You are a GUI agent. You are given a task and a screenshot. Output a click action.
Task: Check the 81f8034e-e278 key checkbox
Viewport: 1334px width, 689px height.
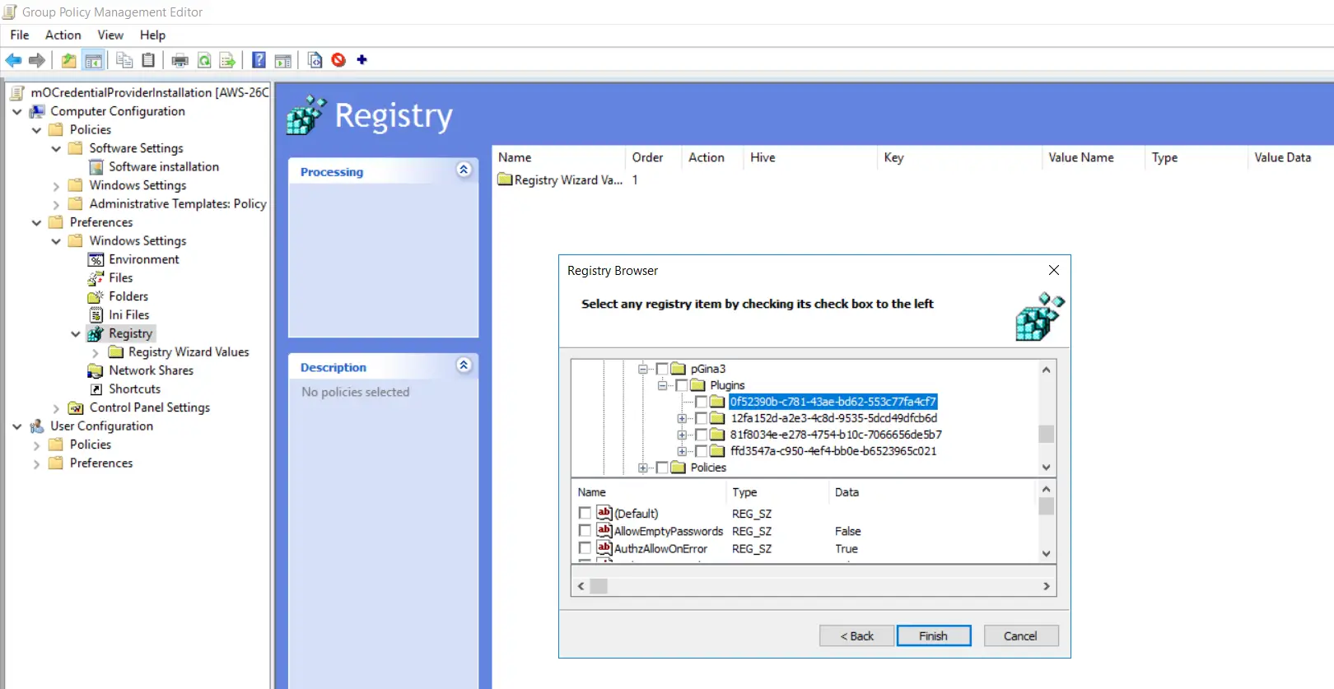(x=701, y=435)
